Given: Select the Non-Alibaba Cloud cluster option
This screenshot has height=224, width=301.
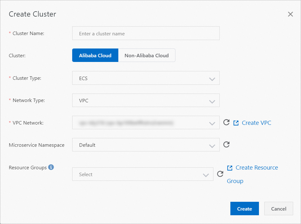Looking at the screenshot, I should 147,55.
